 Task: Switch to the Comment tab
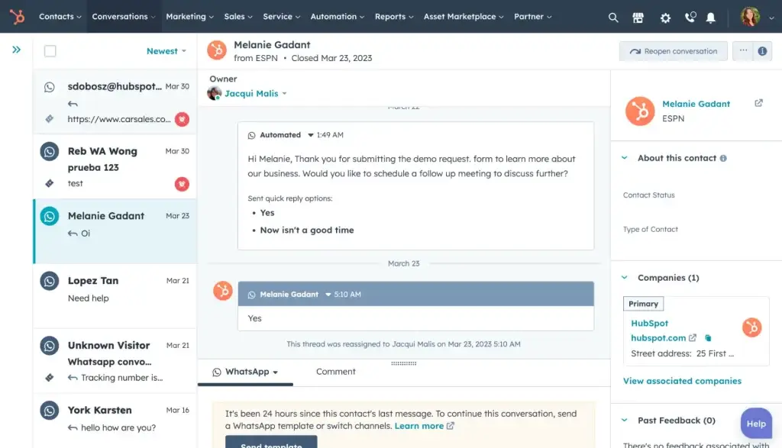click(335, 372)
